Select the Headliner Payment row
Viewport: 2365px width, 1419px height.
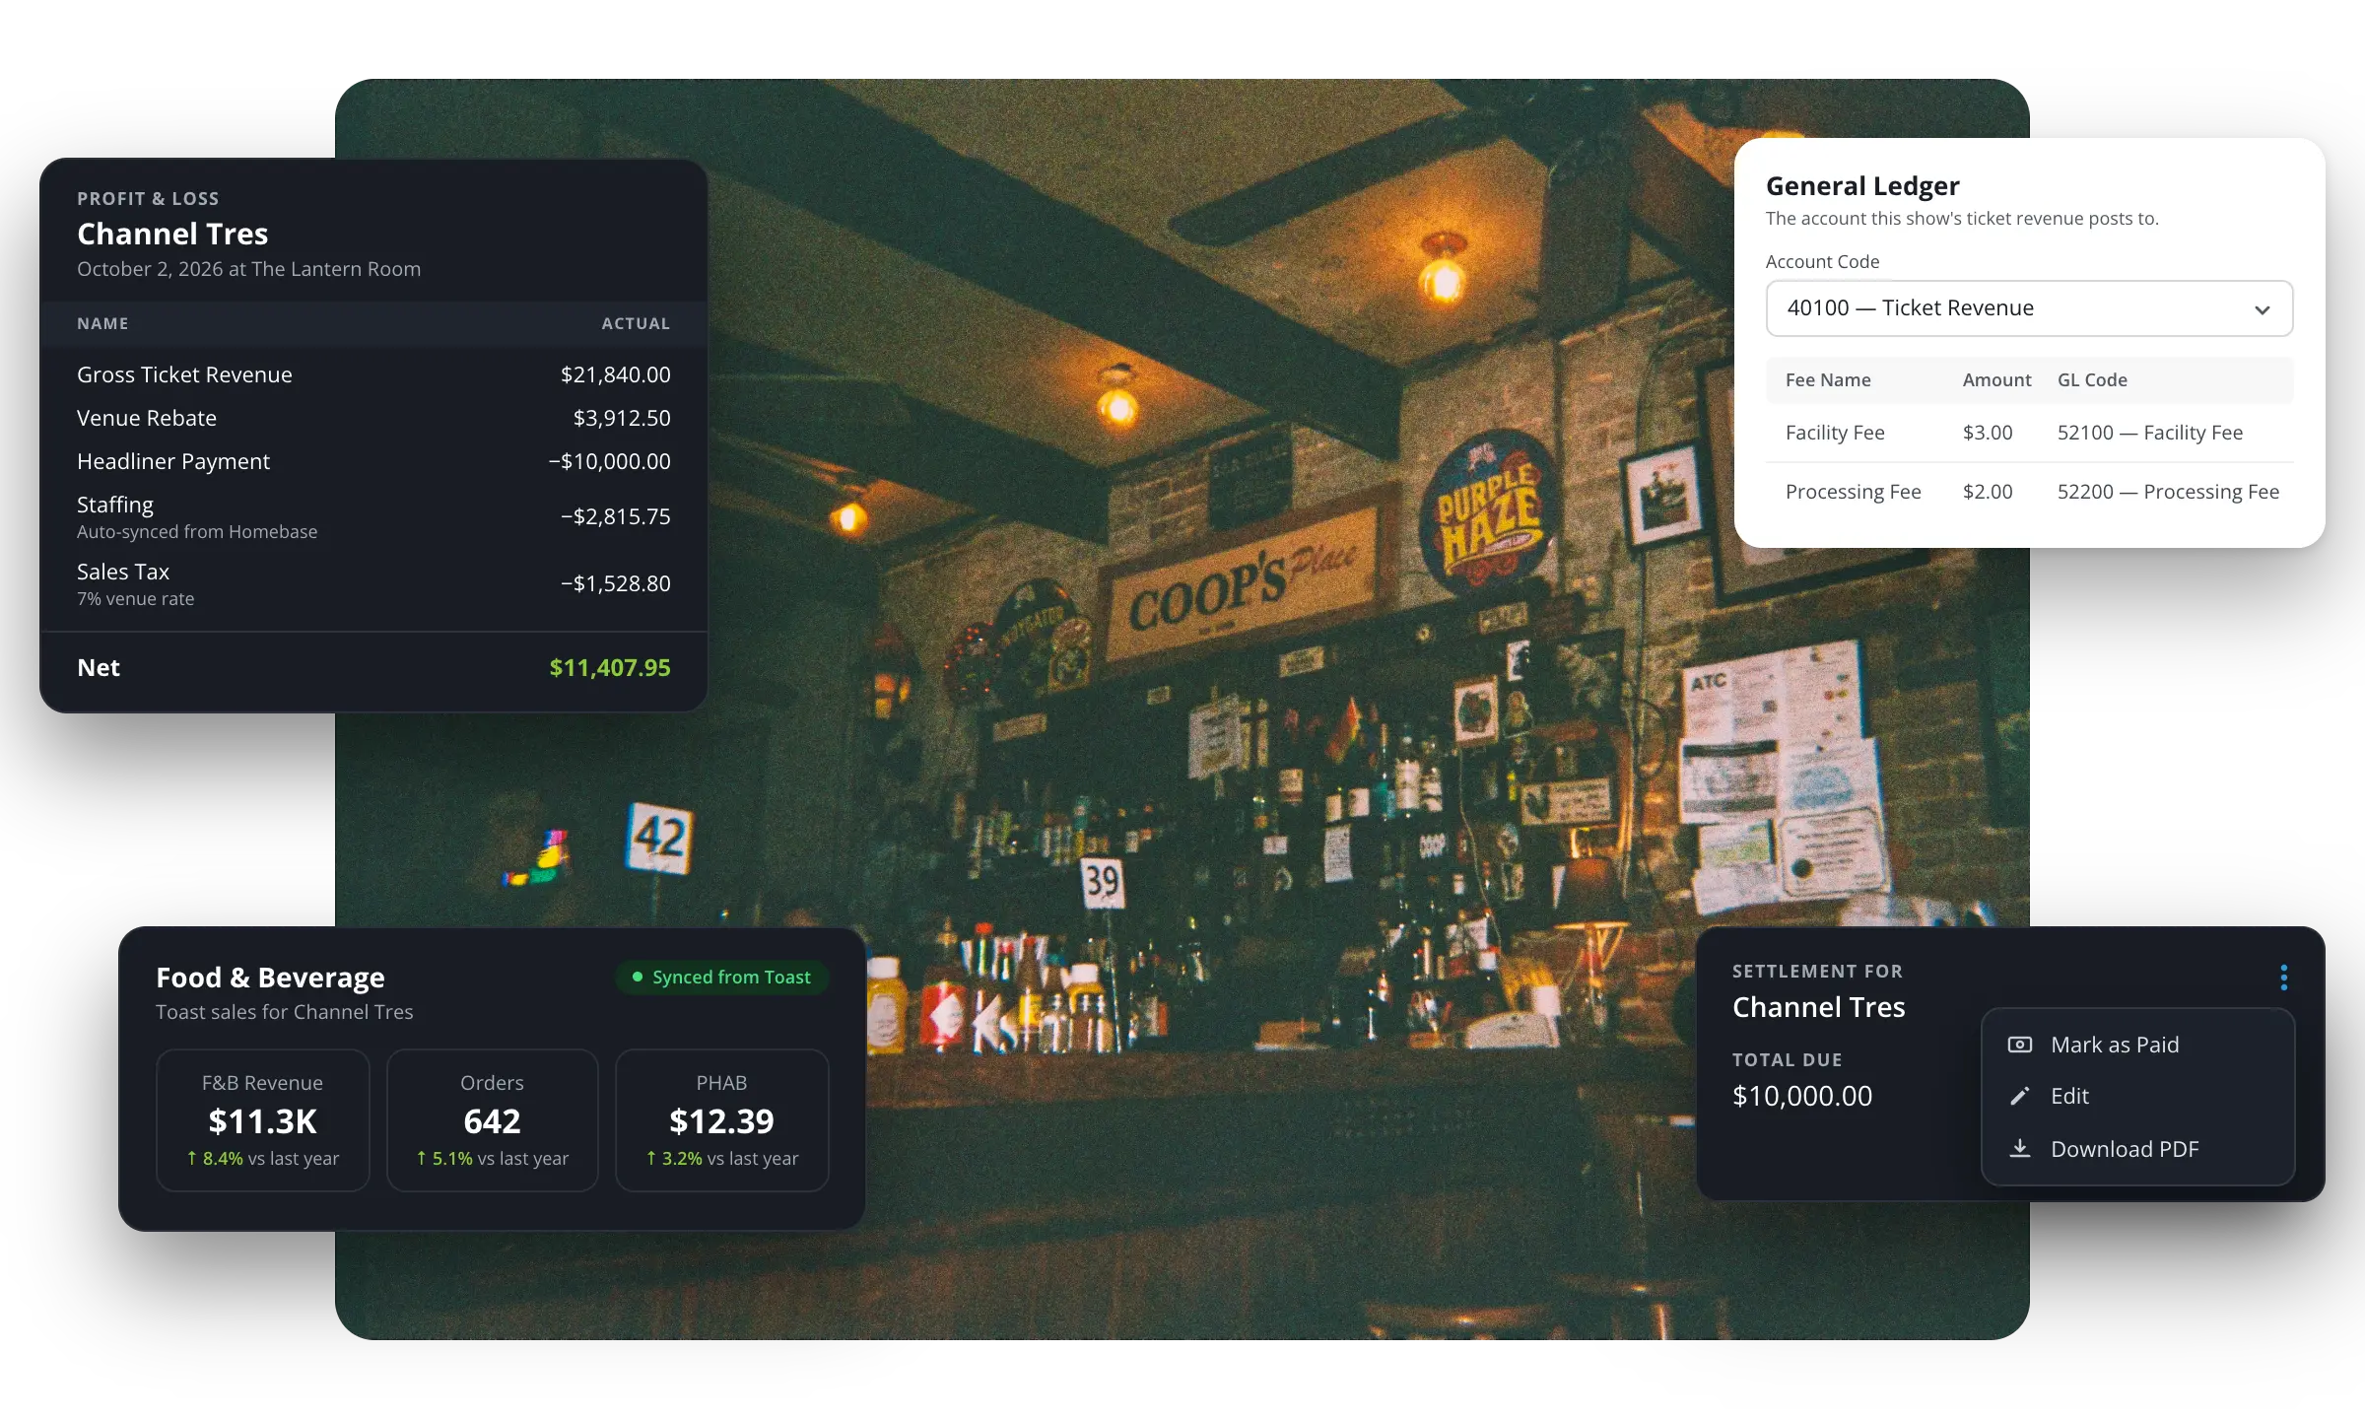pyautogui.click(x=373, y=461)
